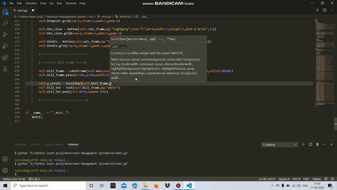Split the terminal panel

(x=311, y=145)
